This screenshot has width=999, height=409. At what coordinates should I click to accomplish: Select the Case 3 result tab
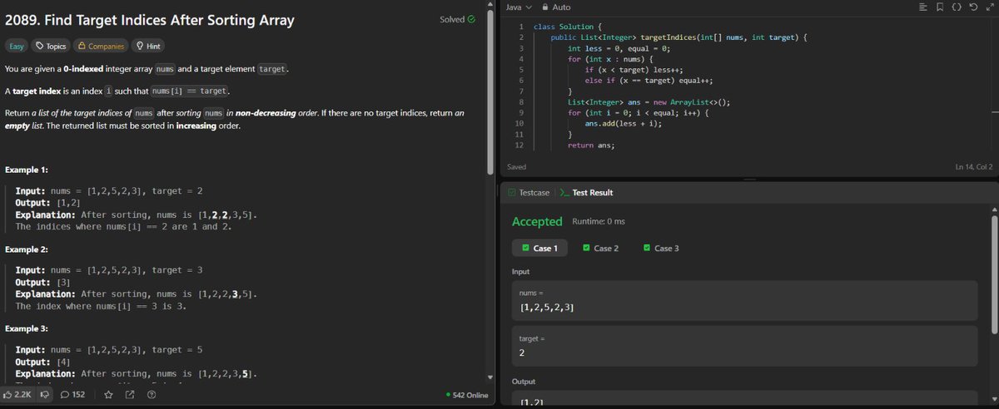tap(662, 248)
